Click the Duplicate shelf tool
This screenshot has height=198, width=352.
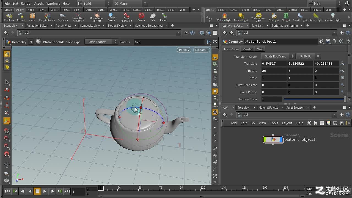tap(62, 17)
